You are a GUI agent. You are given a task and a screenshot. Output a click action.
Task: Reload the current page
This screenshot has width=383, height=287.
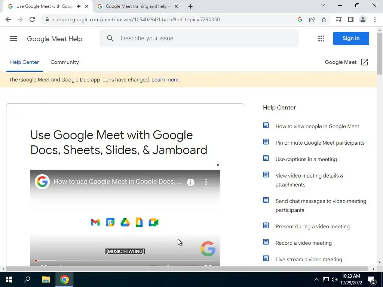coord(32,19)
